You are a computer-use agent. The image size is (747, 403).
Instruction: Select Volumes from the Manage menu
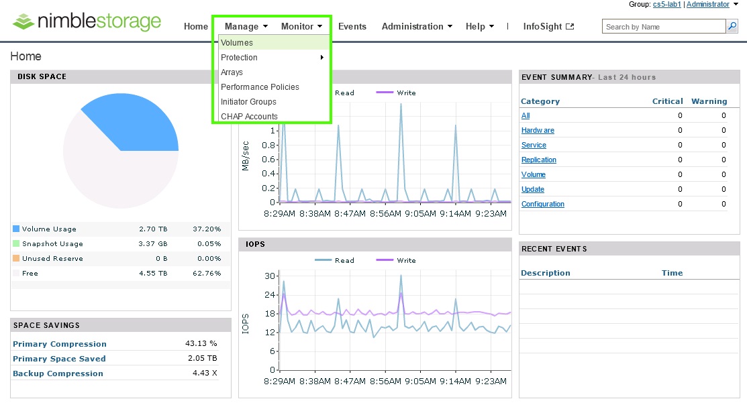point(236,42)
